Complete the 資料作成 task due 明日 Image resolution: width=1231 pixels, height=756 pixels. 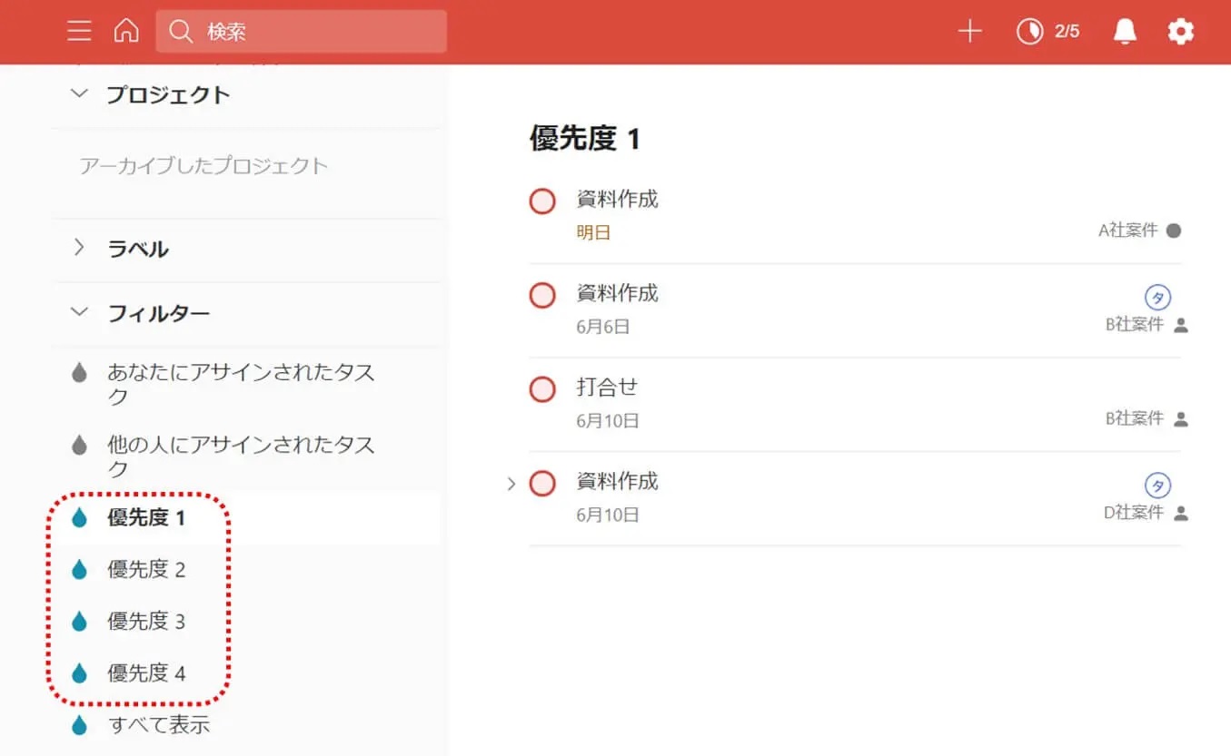(542, 201)
